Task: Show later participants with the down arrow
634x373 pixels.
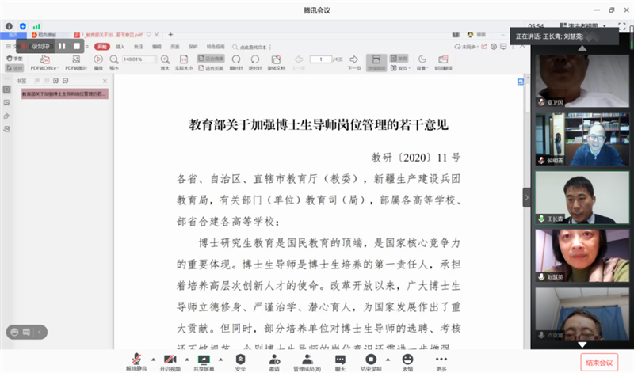Action: coord(582,344)
